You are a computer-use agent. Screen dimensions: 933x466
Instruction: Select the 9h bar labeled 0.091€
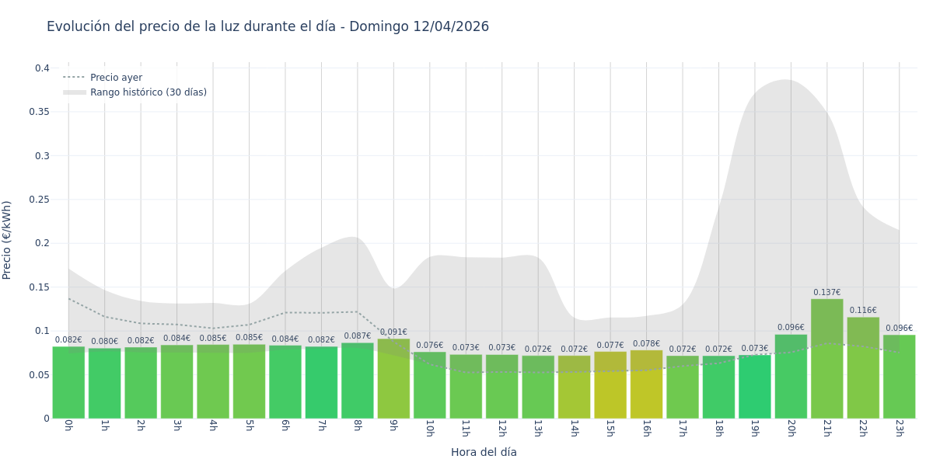click(x=393, y=378)
